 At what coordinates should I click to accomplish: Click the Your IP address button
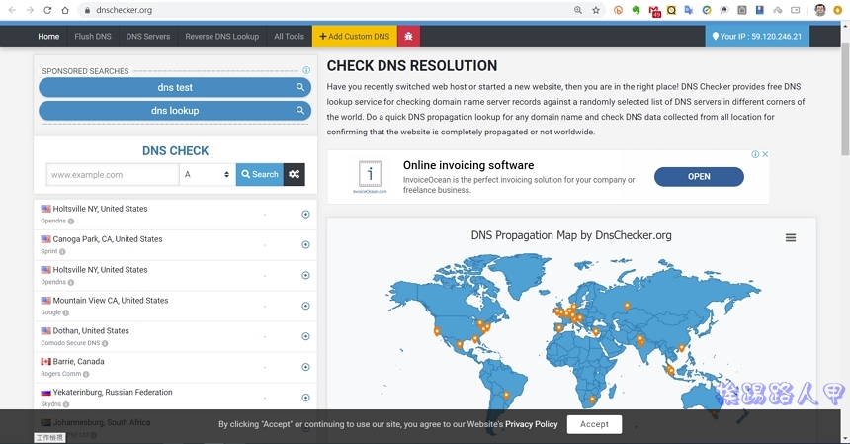point(757,37)
